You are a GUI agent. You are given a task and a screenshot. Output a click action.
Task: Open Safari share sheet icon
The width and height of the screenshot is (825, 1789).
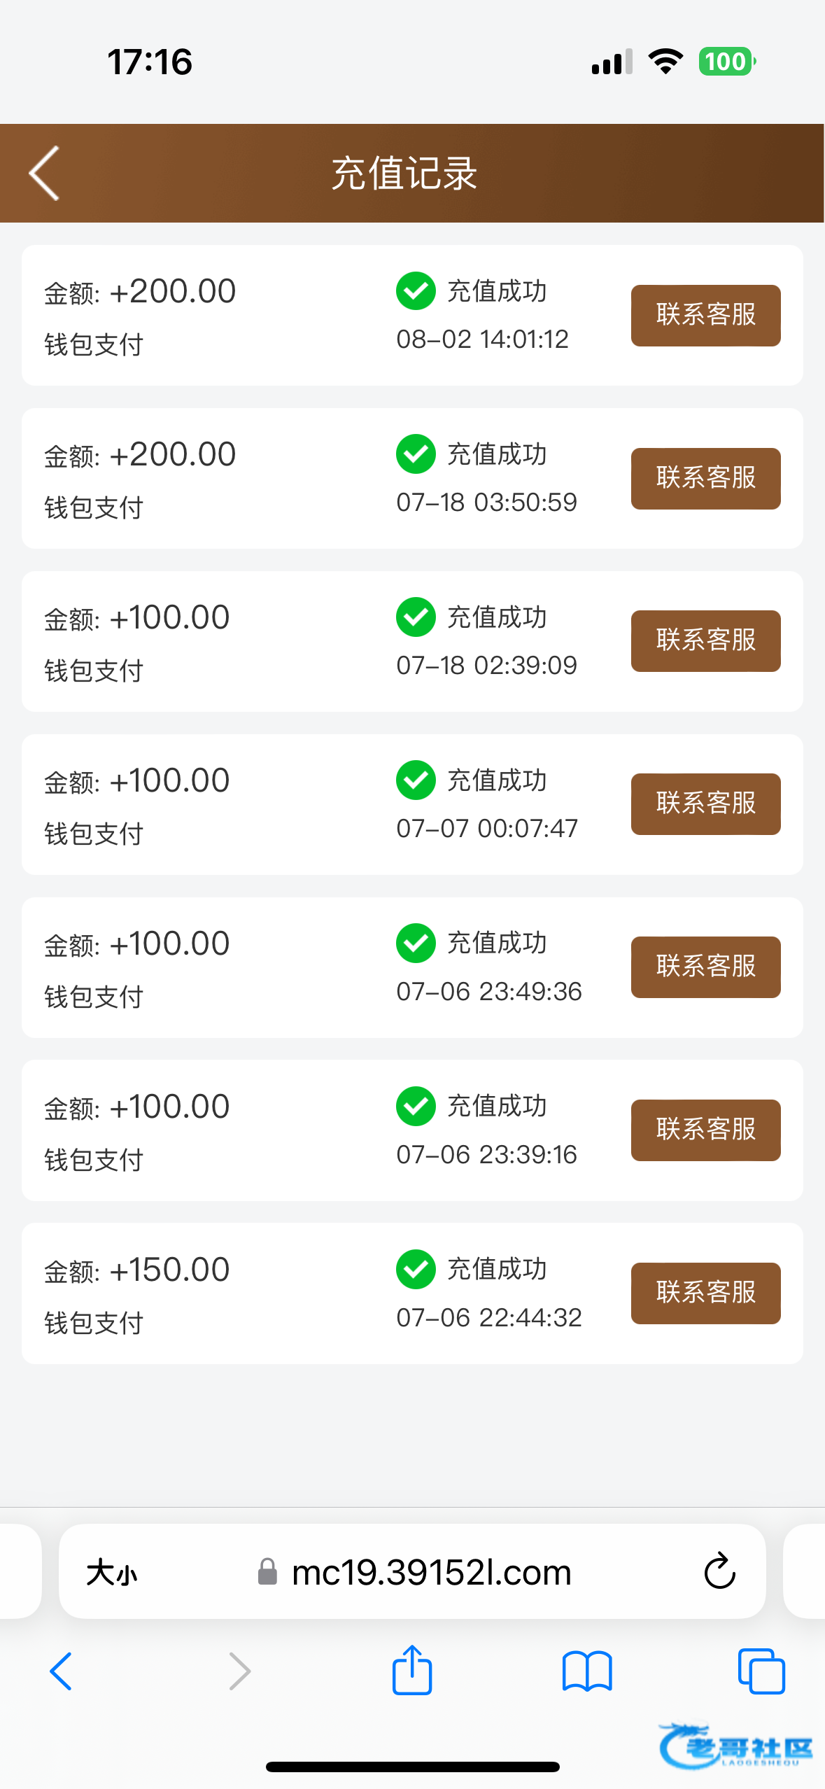412,1671
